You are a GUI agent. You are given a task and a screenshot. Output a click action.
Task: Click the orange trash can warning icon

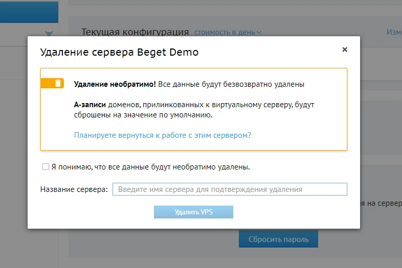58,83
